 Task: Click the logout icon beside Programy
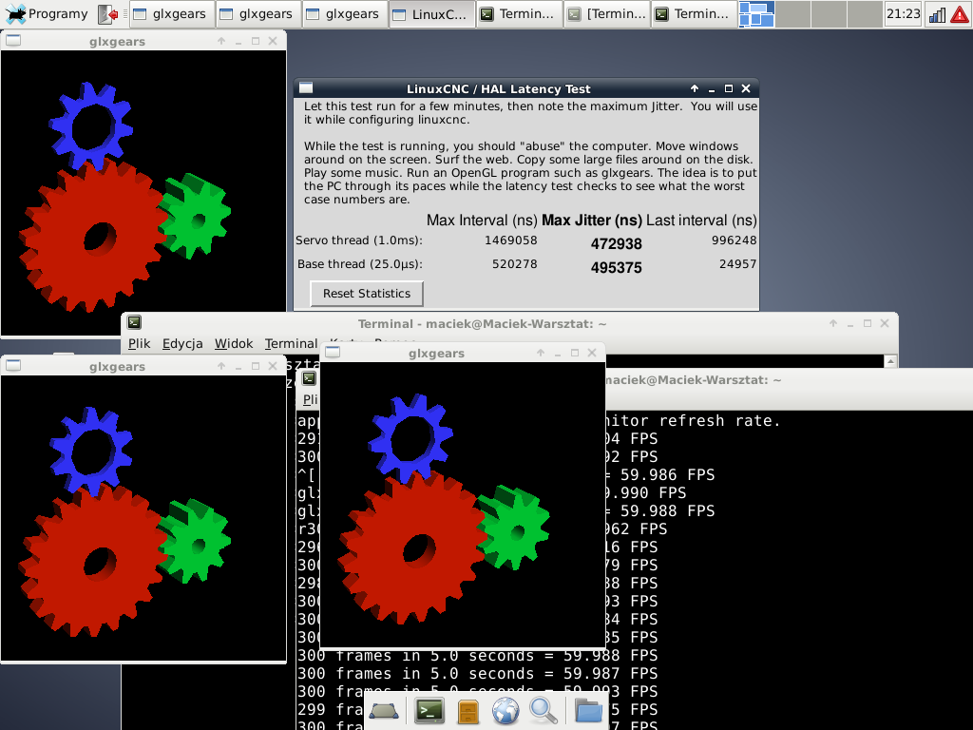coord(108,13)
